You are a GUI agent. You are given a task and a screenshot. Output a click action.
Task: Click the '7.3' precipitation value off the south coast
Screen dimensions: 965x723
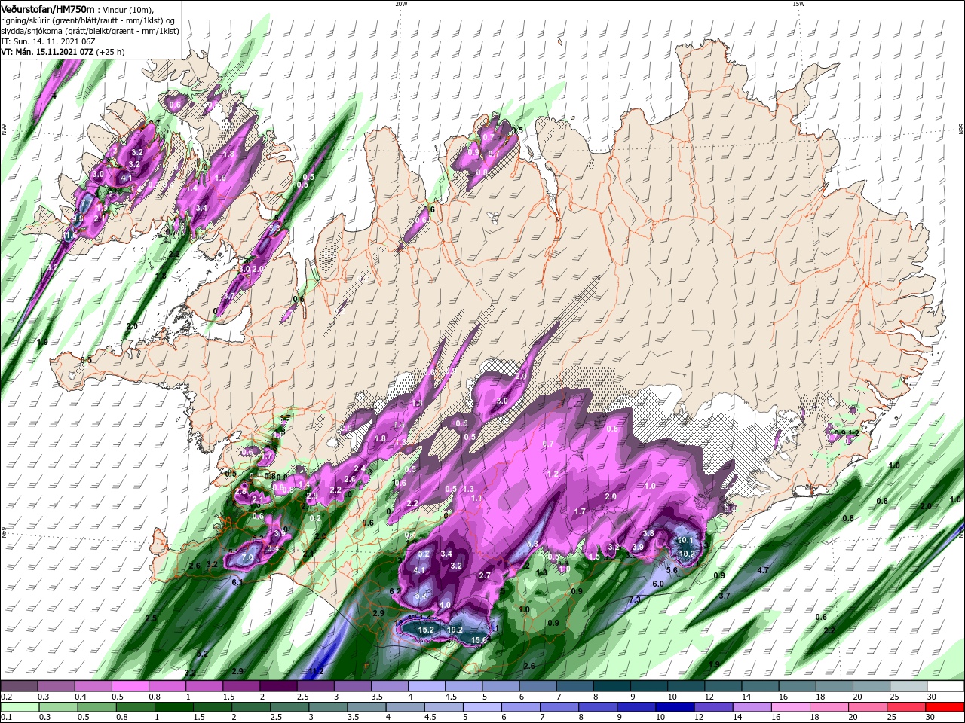634,599
